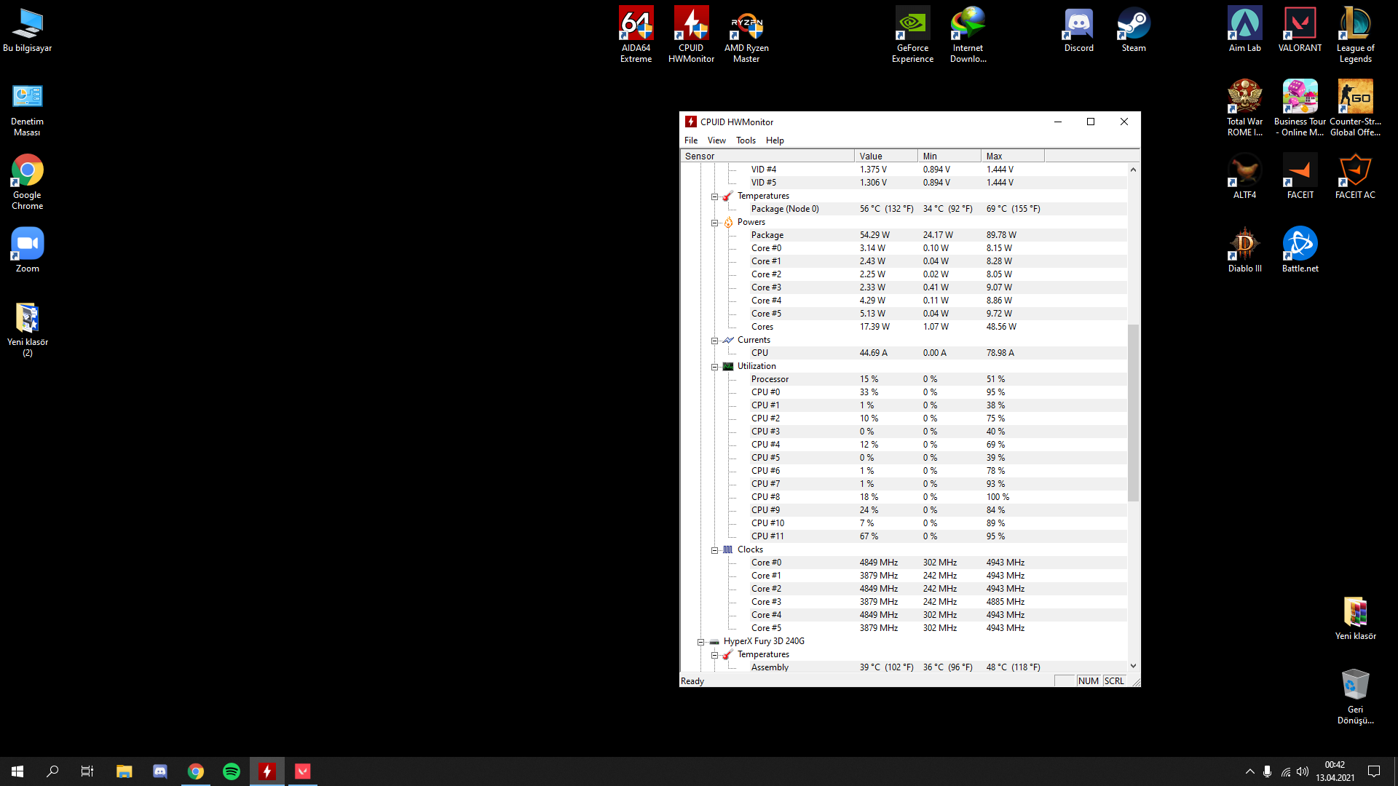This screenshot has width=1398, height=786.
Task: Open Spotify from the taskbar
Action: click(x=232, y=771)
